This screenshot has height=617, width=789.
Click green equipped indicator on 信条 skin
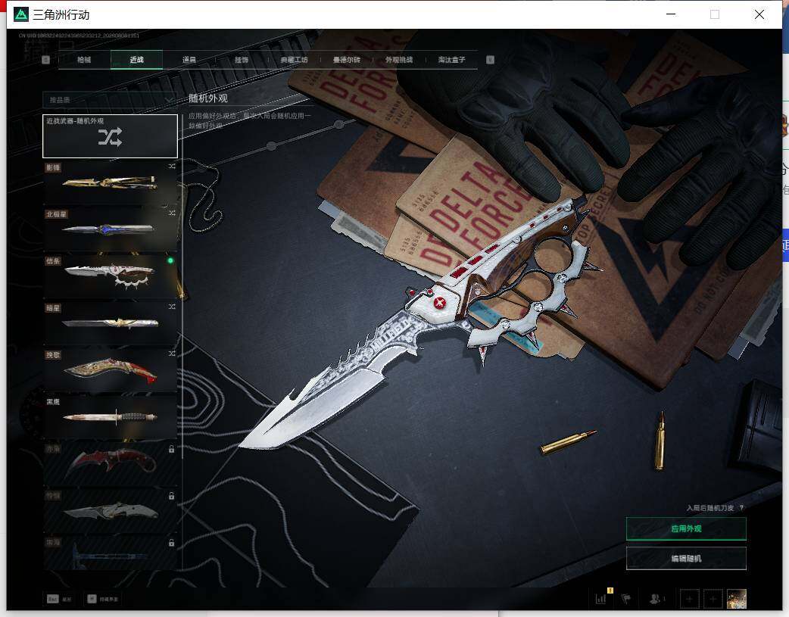tap(170, 260)
